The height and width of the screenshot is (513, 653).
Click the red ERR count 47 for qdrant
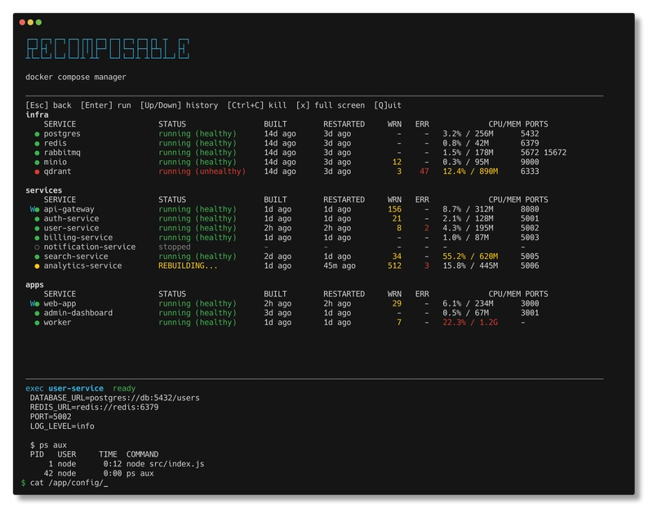tap(423, 172)
